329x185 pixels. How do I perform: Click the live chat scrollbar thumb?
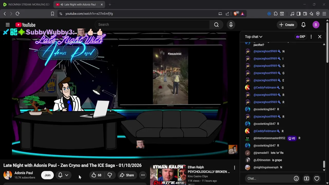324,164
